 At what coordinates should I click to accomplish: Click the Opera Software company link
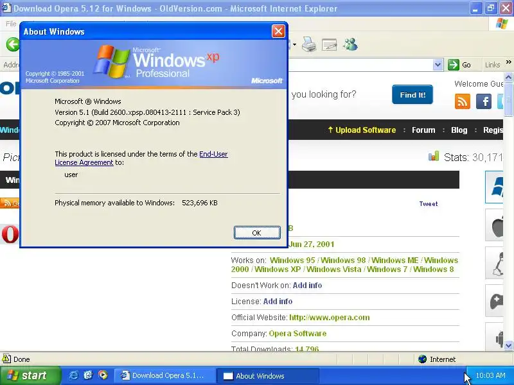(297, 334)
